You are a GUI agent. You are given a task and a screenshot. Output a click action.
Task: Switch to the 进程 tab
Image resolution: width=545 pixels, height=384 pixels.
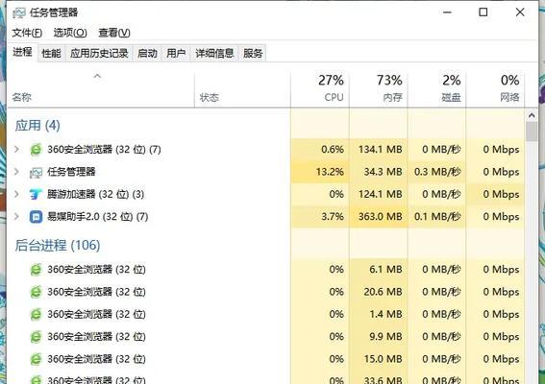tap(22, 52)
